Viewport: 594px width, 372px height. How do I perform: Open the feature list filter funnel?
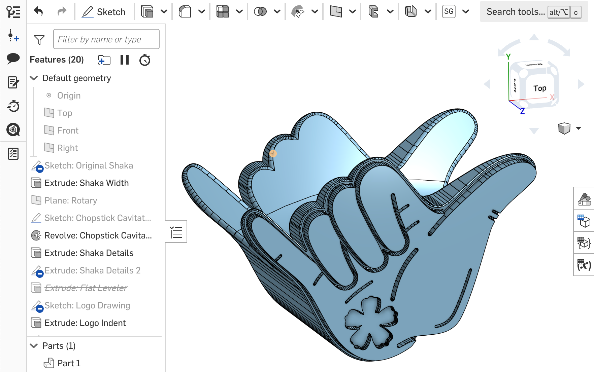coord(39,39)
